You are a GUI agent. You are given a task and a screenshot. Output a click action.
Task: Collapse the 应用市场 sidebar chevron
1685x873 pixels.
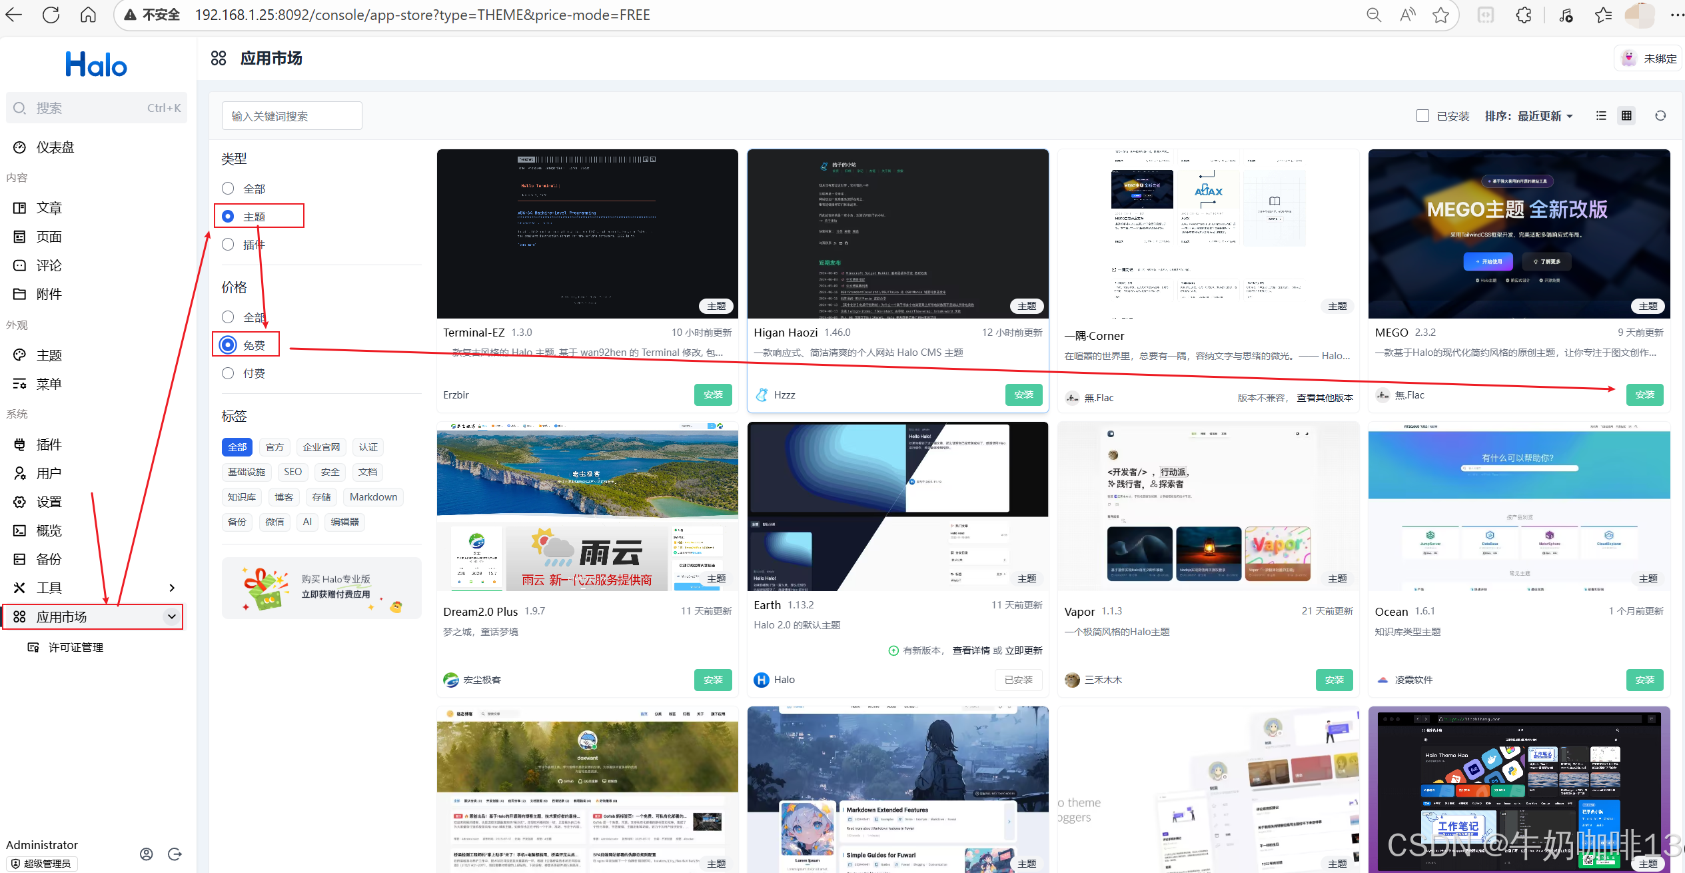tap(172, 616)
